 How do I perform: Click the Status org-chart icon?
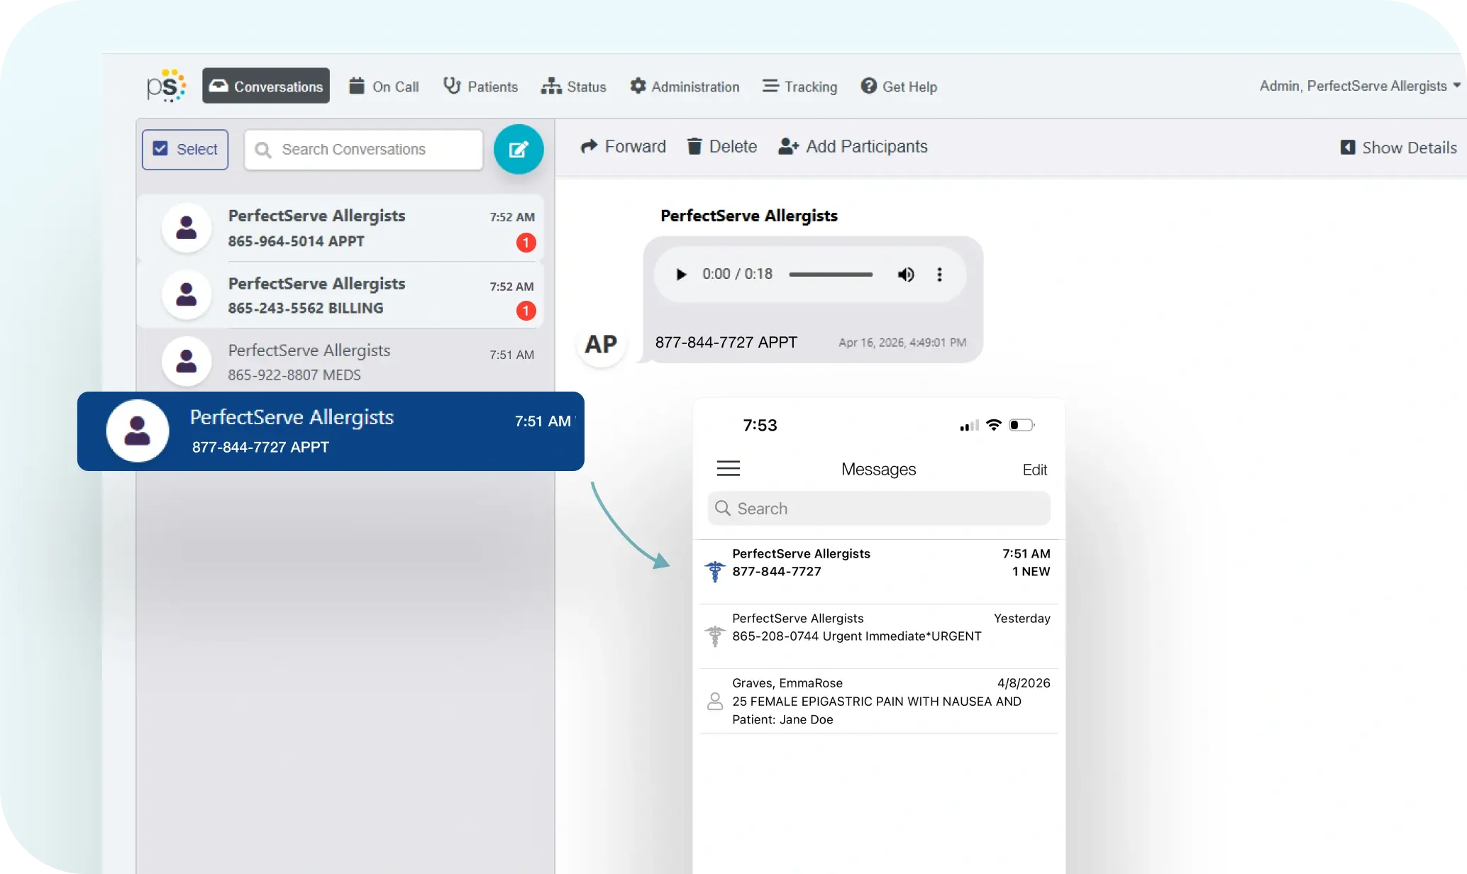[551, 87]
